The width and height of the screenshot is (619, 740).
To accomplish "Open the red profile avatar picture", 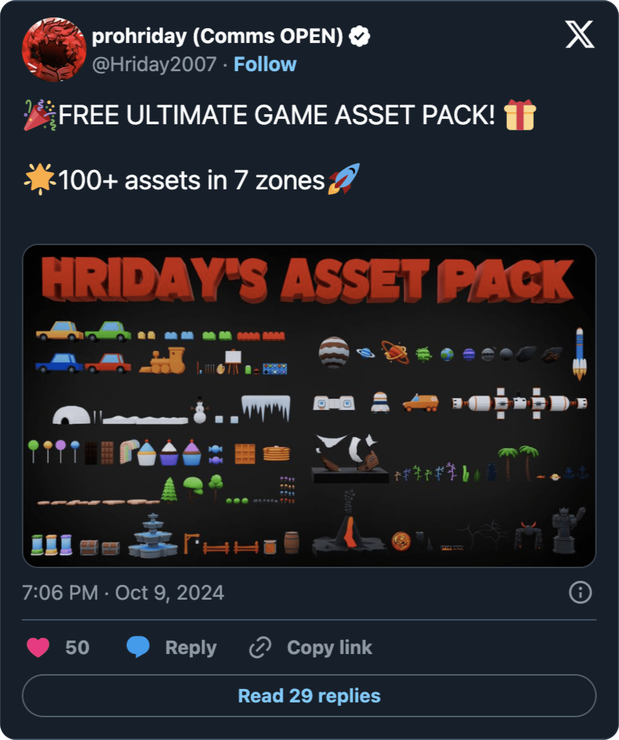I will [x=54, y=50].
